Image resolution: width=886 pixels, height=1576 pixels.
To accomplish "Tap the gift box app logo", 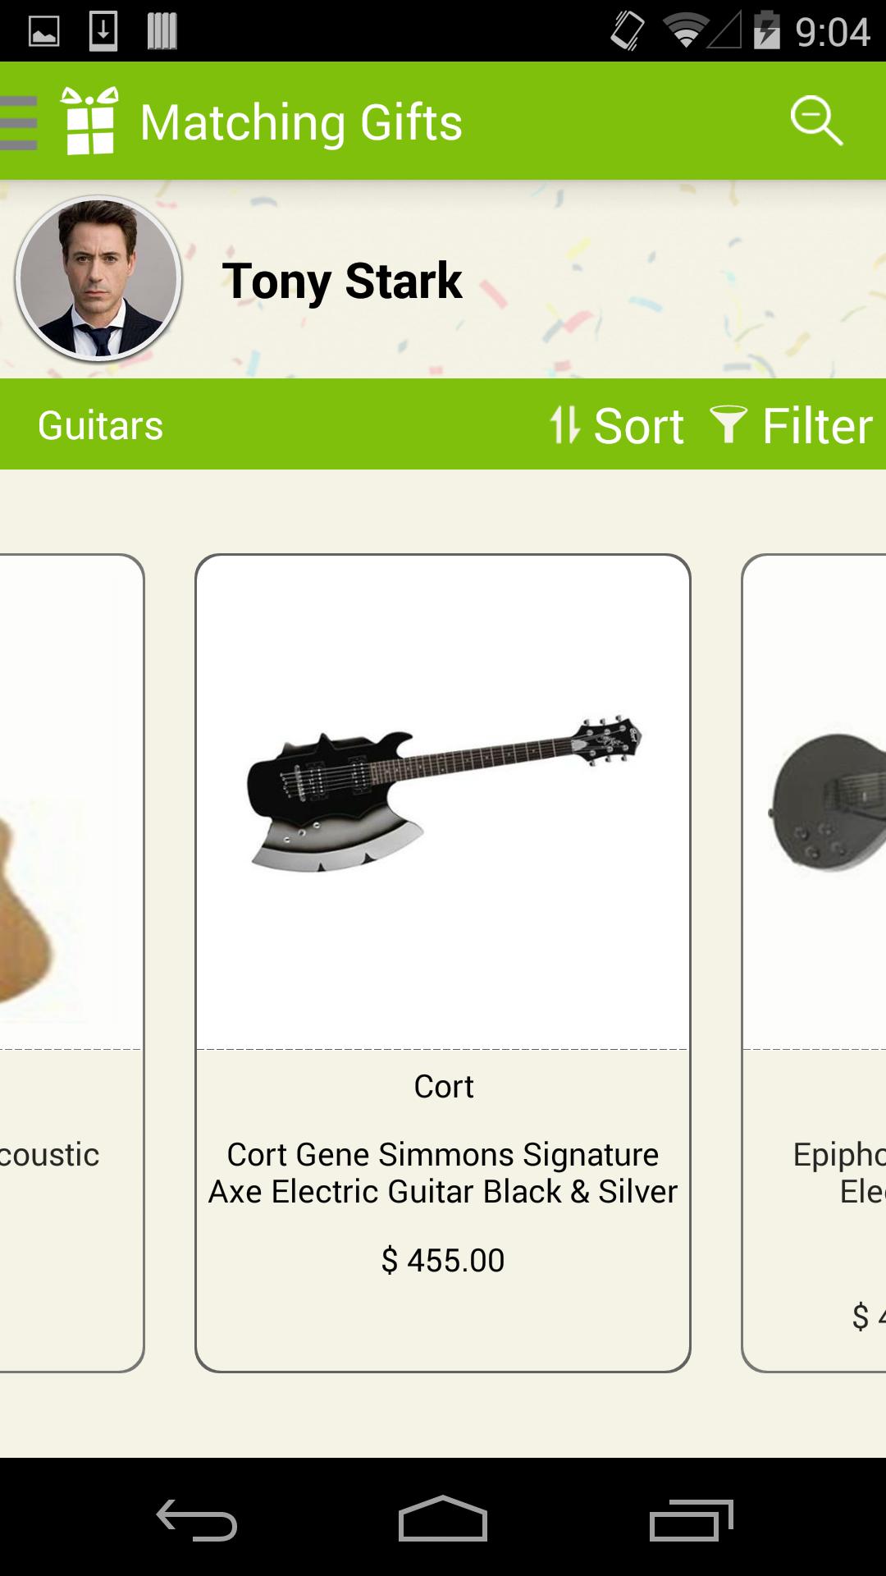I will click(x=89, y=121).
